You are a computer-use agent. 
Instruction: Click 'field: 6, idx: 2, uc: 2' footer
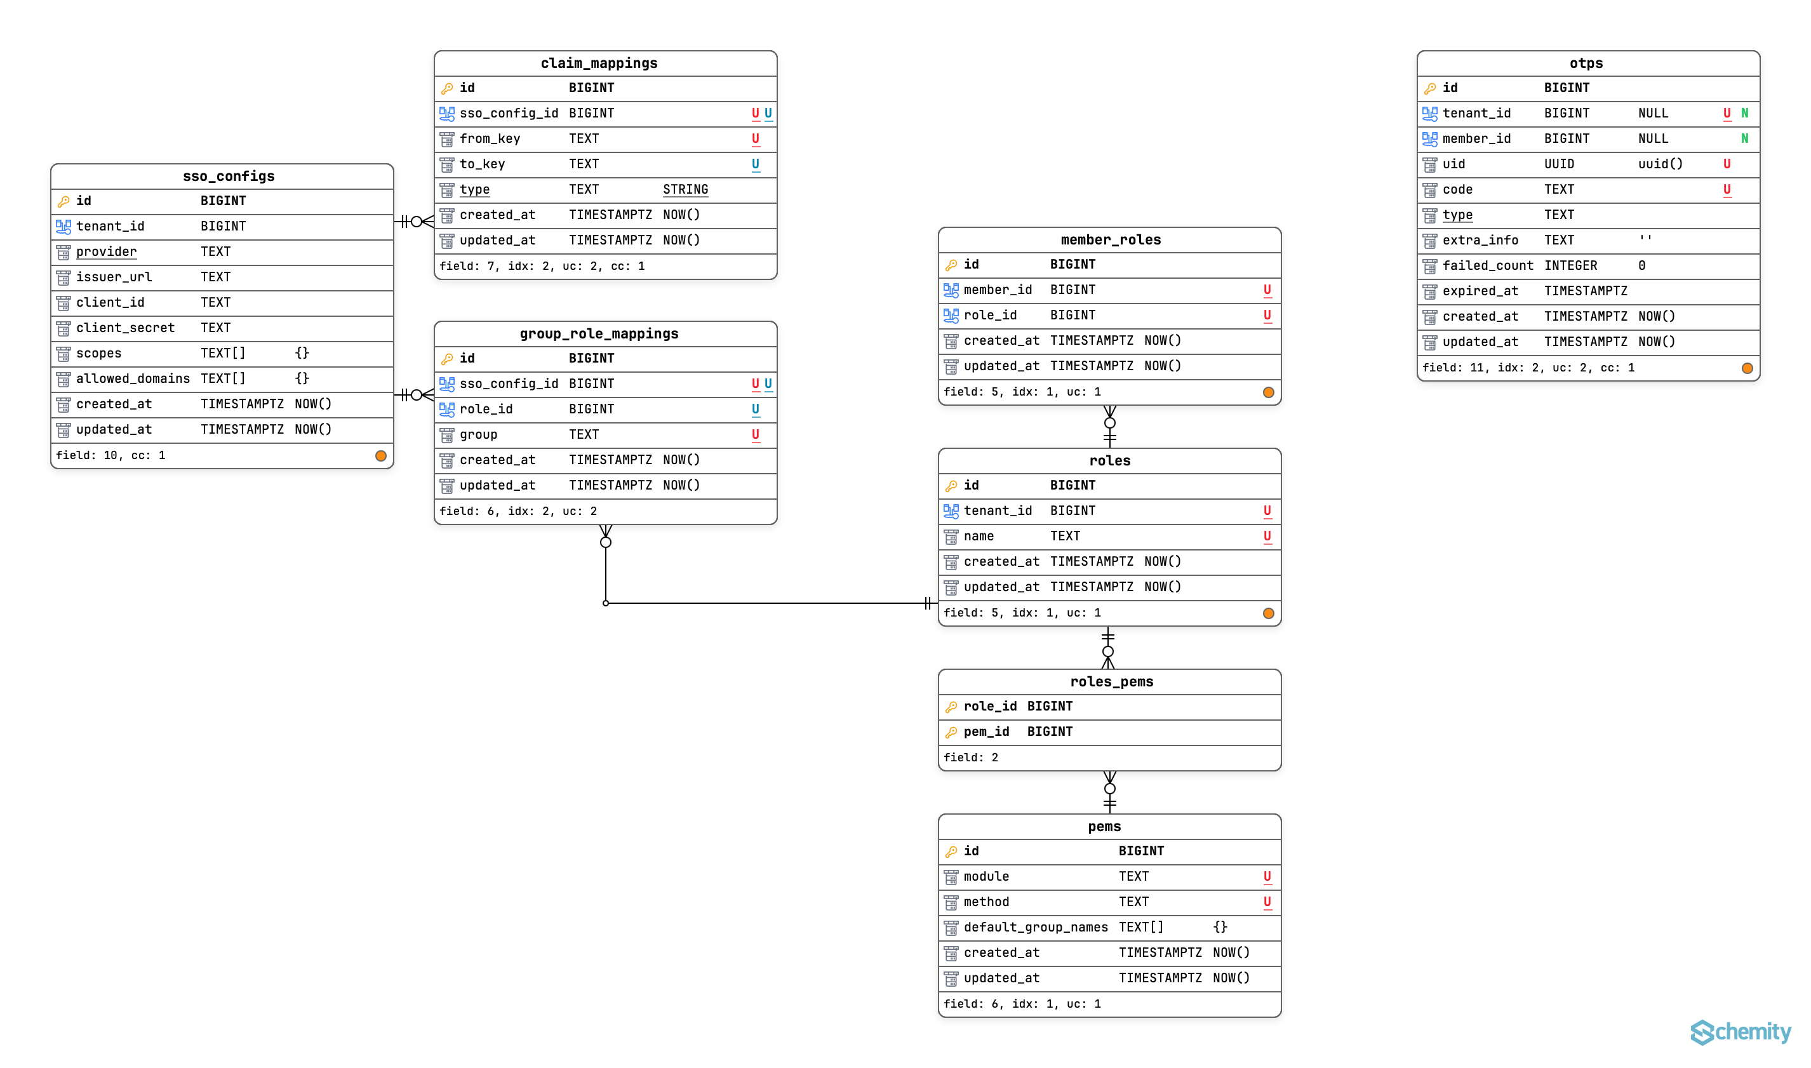point(518,512)
